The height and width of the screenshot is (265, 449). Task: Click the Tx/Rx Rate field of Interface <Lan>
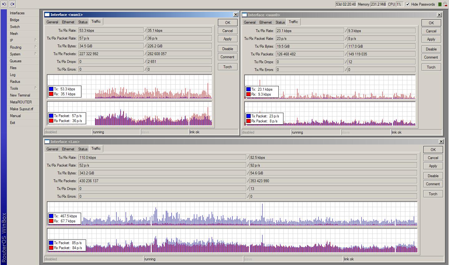click(140, 157)
